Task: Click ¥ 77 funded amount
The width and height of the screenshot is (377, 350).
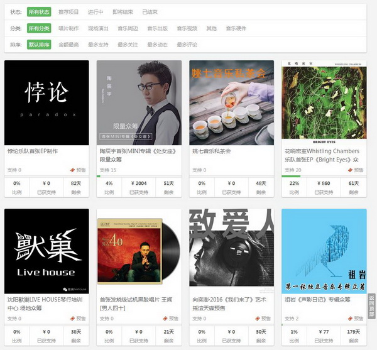Action: 324,332
